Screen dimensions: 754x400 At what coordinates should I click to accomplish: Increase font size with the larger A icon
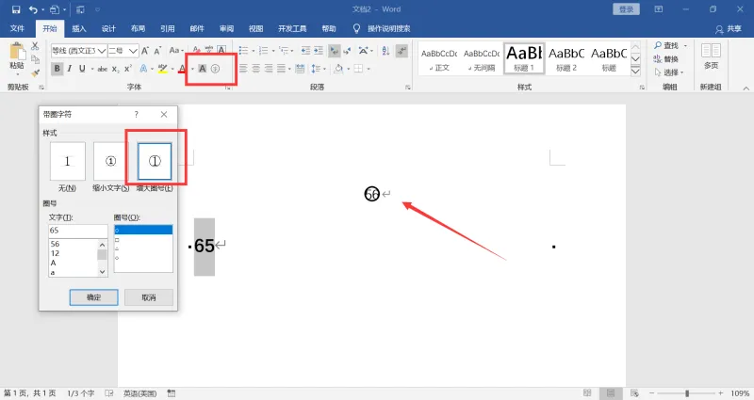(x=145, y=51)
